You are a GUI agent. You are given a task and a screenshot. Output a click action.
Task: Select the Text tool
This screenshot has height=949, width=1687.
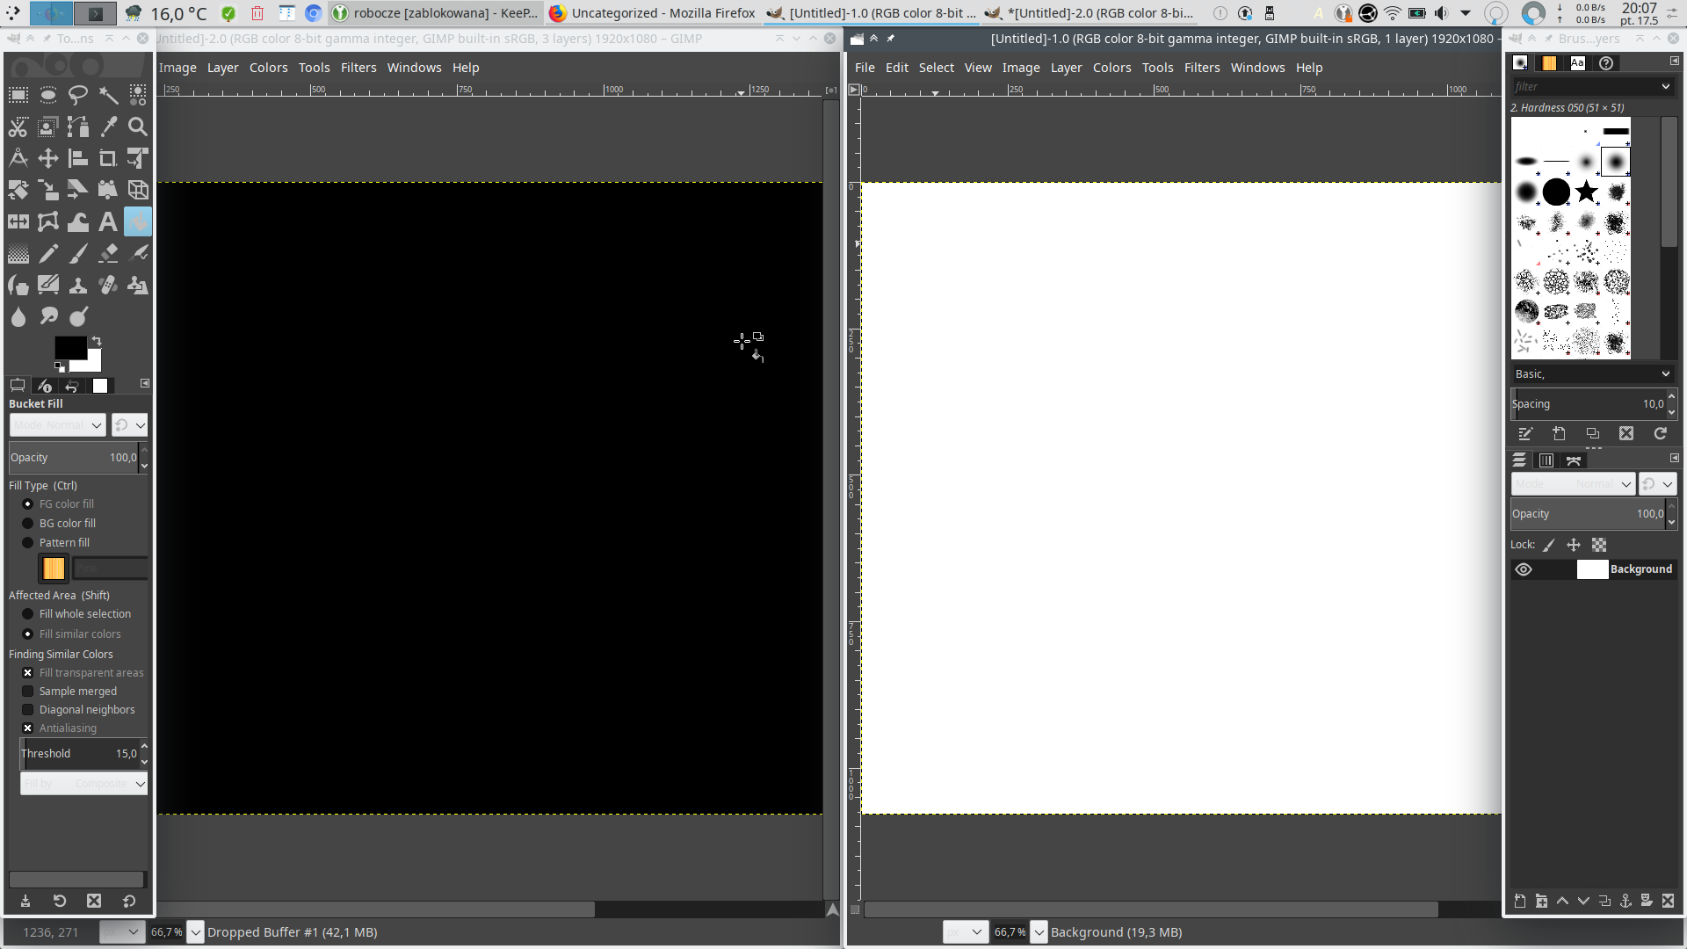click(108, 222)
